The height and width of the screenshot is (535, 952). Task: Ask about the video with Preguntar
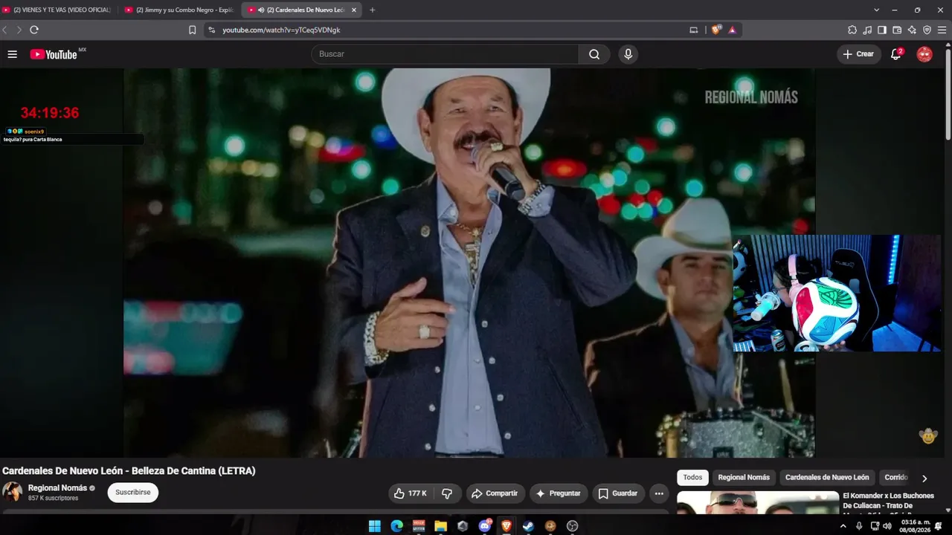click(x=559, y=493)
